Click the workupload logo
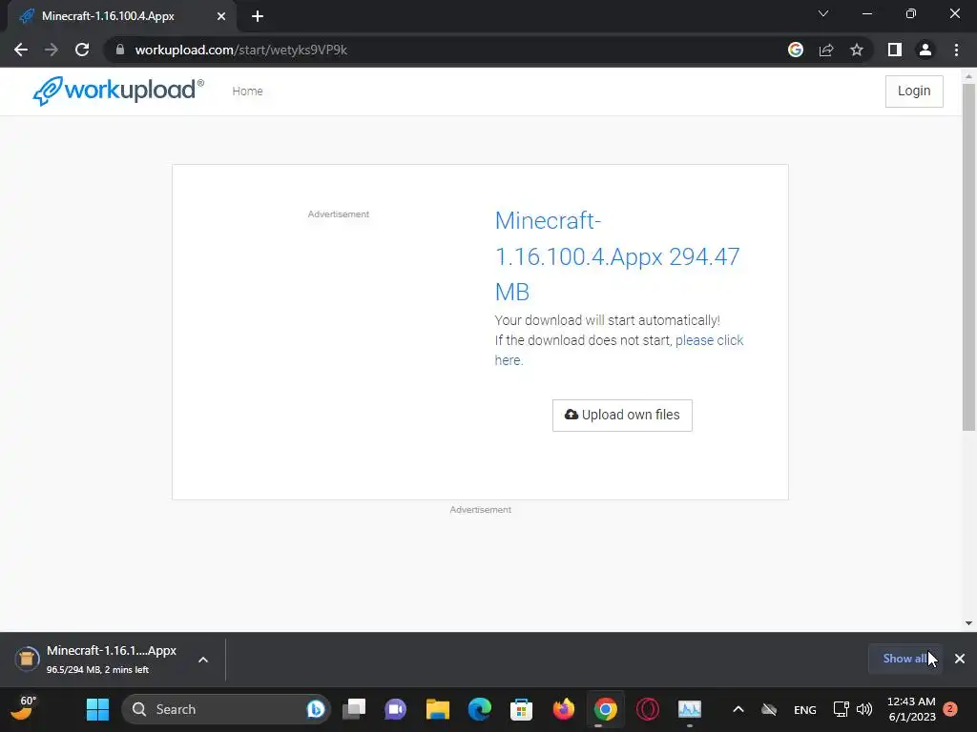The width and height of the screenshot is (977, 732). pos(118,91)
